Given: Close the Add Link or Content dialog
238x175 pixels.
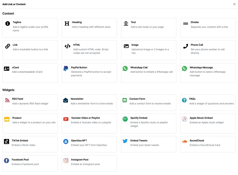Looking at the screenshot, I should [x=234, y=4].
